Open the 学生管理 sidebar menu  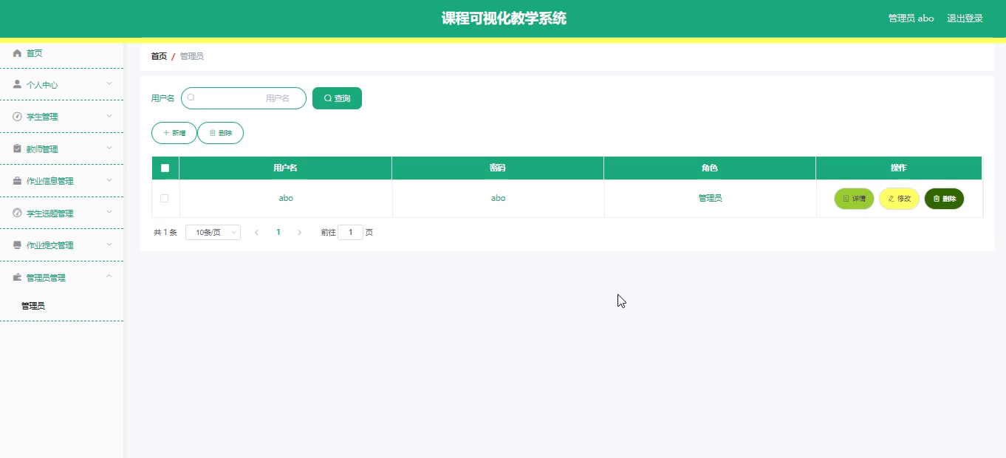(61, 117)
